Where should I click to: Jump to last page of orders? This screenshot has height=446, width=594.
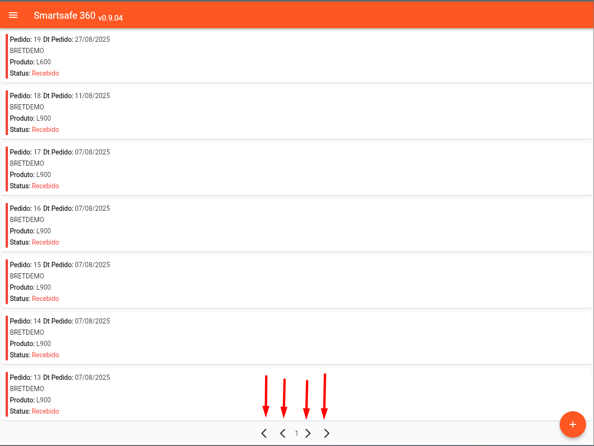(327, 433)
